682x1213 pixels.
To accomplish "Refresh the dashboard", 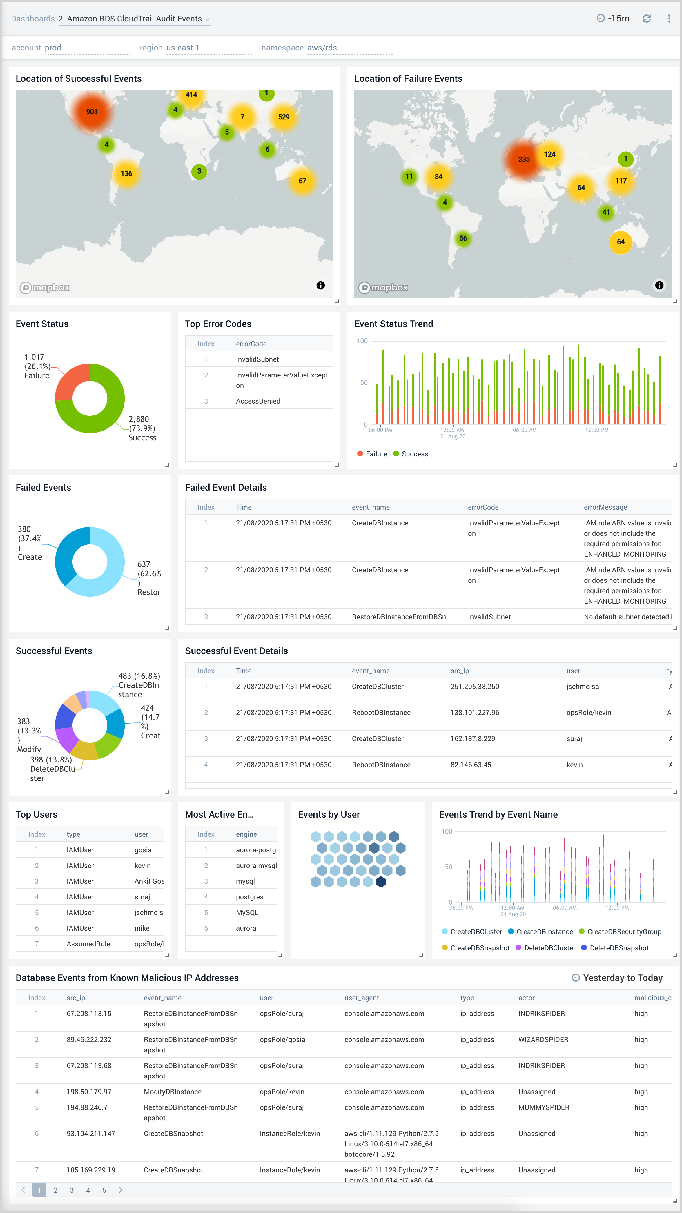I will tap(646, 18).
